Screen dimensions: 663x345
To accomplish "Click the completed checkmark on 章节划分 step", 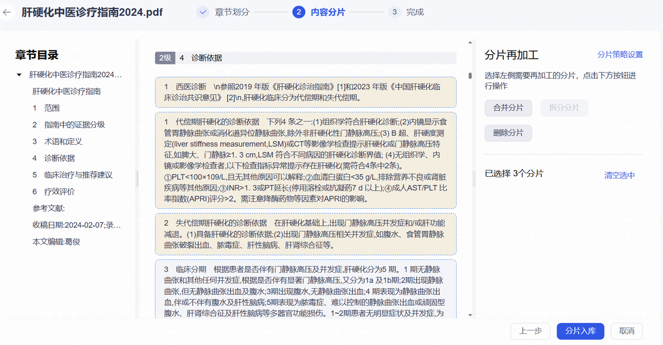I will pos(203,12).
